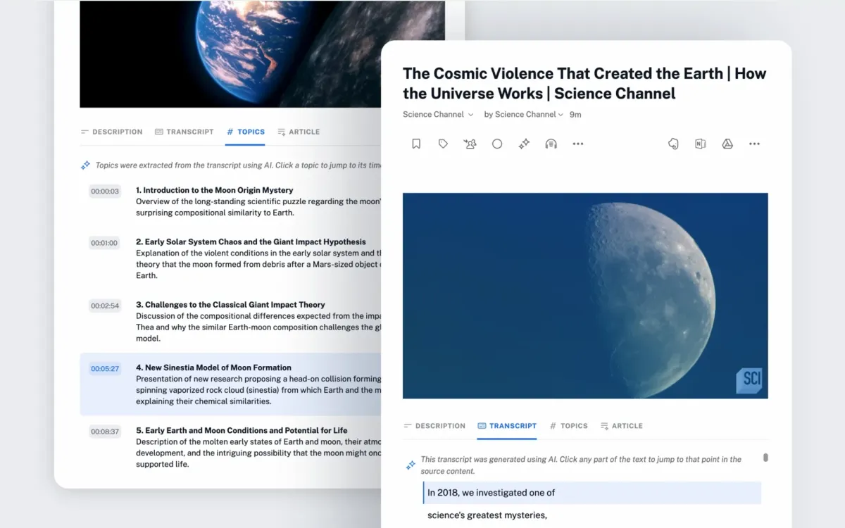Screen dimensions: 845x528
Task: Open the left more actions ellipsis menu
Action: point(578,144)
